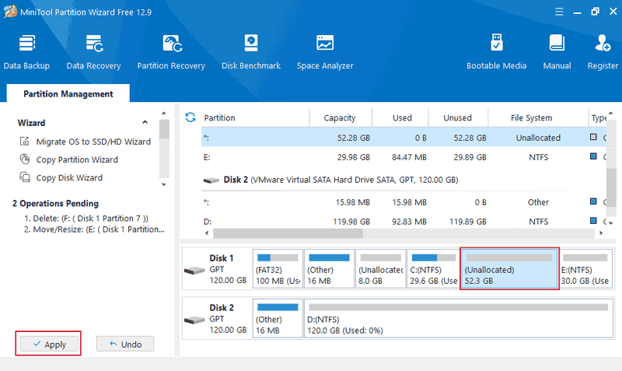The height and width of the screenshot is (371, 622).
Task: Open the Data Backup tool
Action: [x=26, y=51]
